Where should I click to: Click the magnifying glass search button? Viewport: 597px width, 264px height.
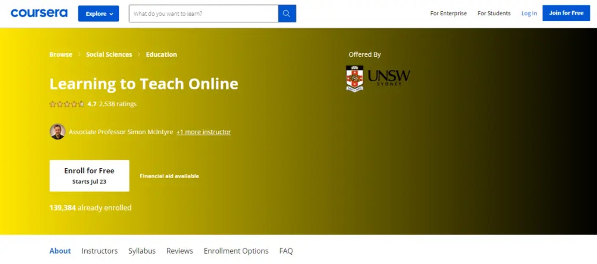point(287,13)
